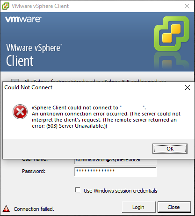Click the Use Windows session credentials label
Image resolution: width=195 pixels, height=216 pixels.
pyautogui.click(x=121, y=191)
